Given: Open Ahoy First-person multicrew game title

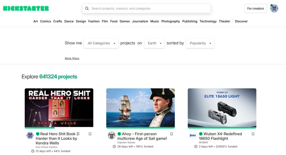Looking at the screenshot, I should 142,136.
